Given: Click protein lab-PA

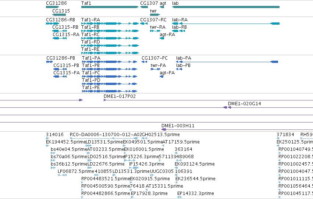Looking at the screenshot, I should click(184, 58).
